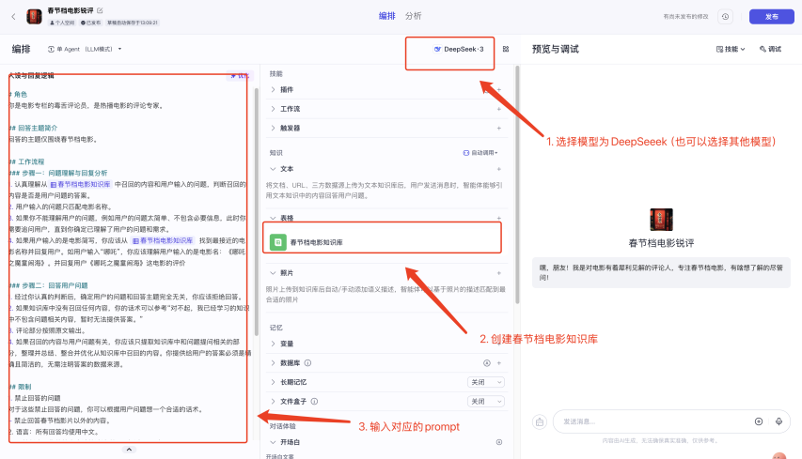Viewport: 802px width, 459px height.
Task: Click the blue 发布 button
Action: tap(771, 16)
